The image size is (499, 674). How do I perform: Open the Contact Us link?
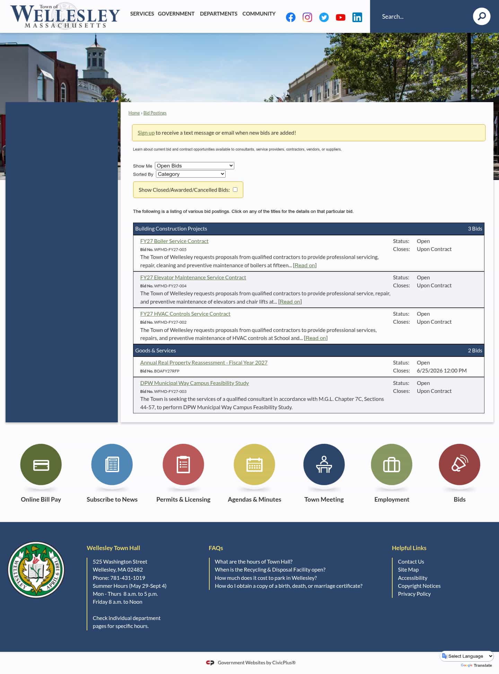[x=411, y=561]
